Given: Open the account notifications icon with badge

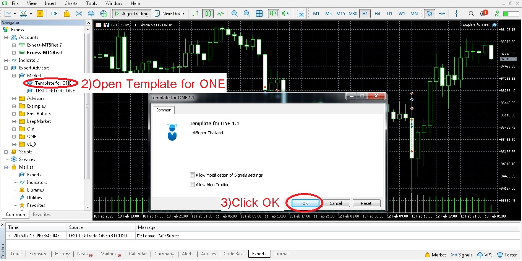Looking at the screenshot, I should tap(484, 14).
